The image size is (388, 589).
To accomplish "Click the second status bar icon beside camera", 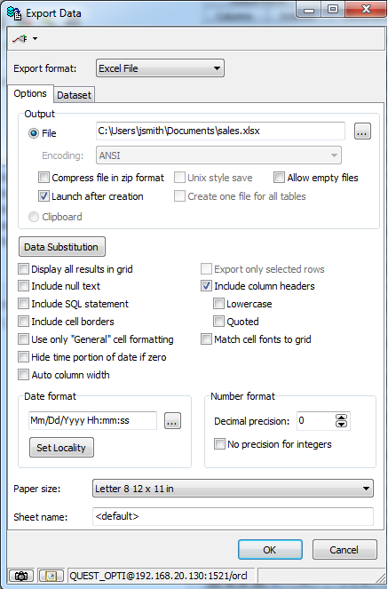I will (51, 576).
